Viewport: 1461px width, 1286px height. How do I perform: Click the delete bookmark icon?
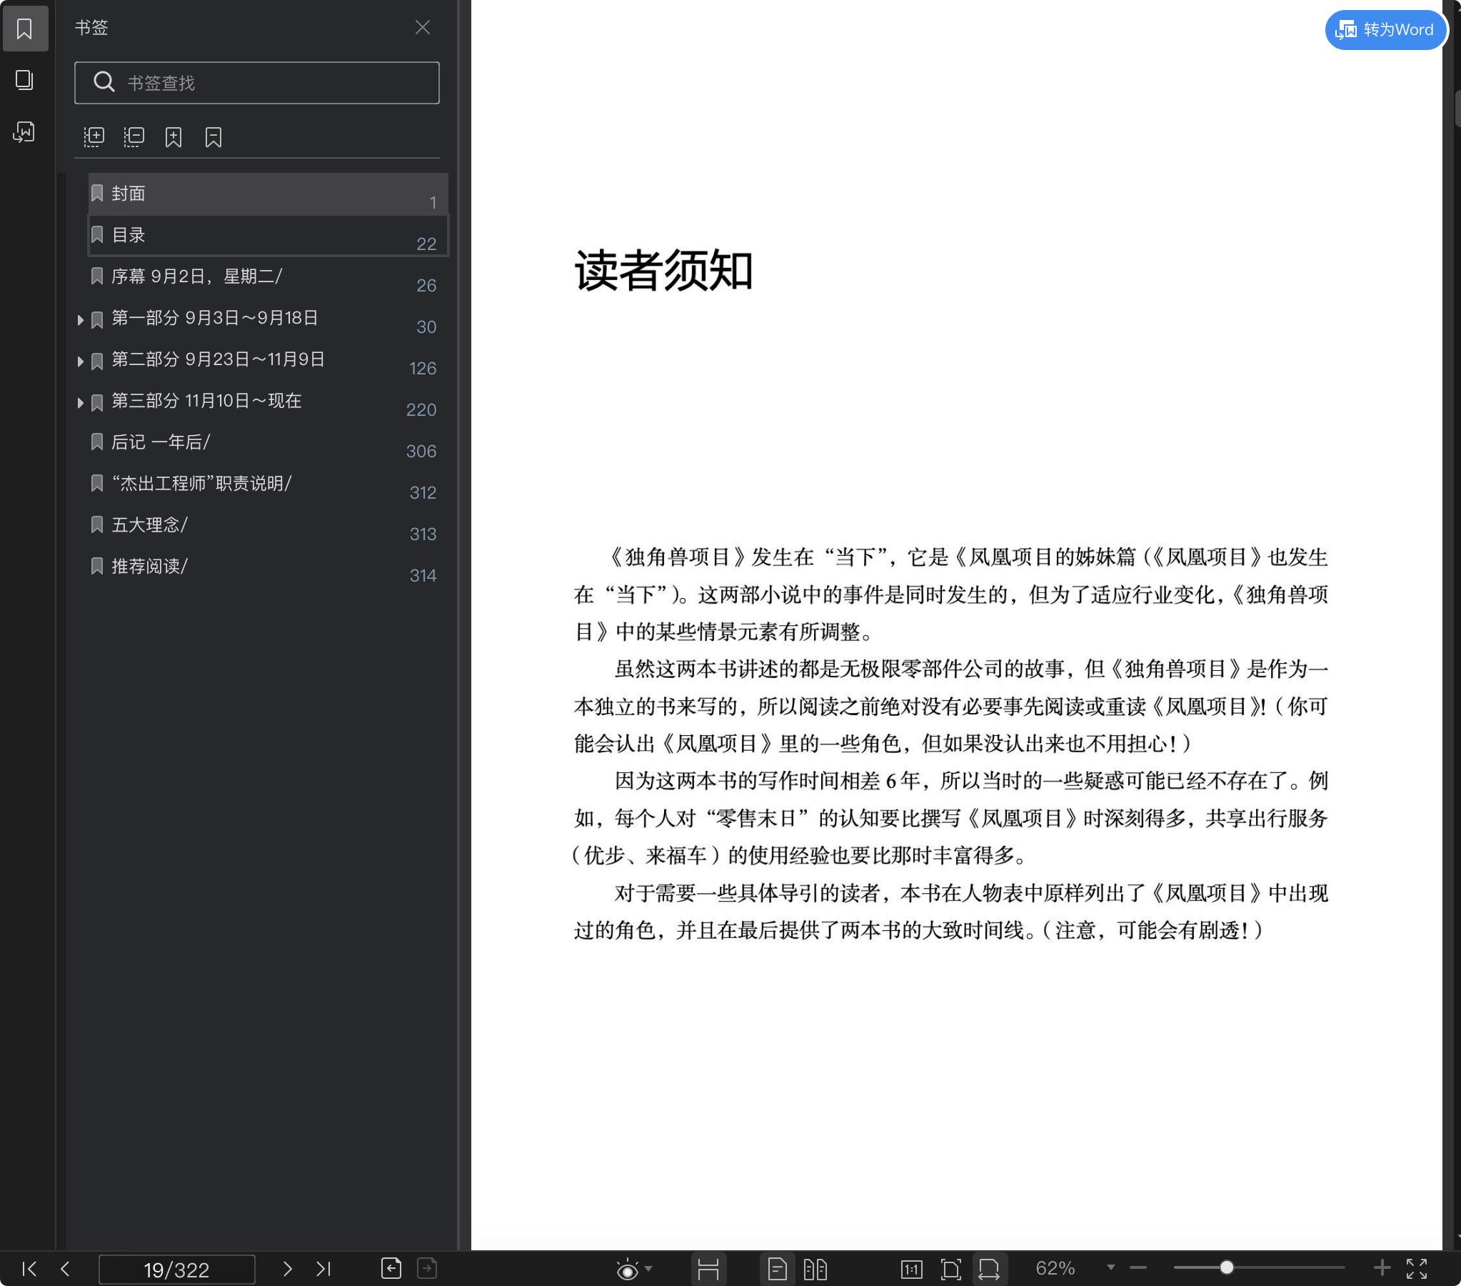click(x=213, y=136)
